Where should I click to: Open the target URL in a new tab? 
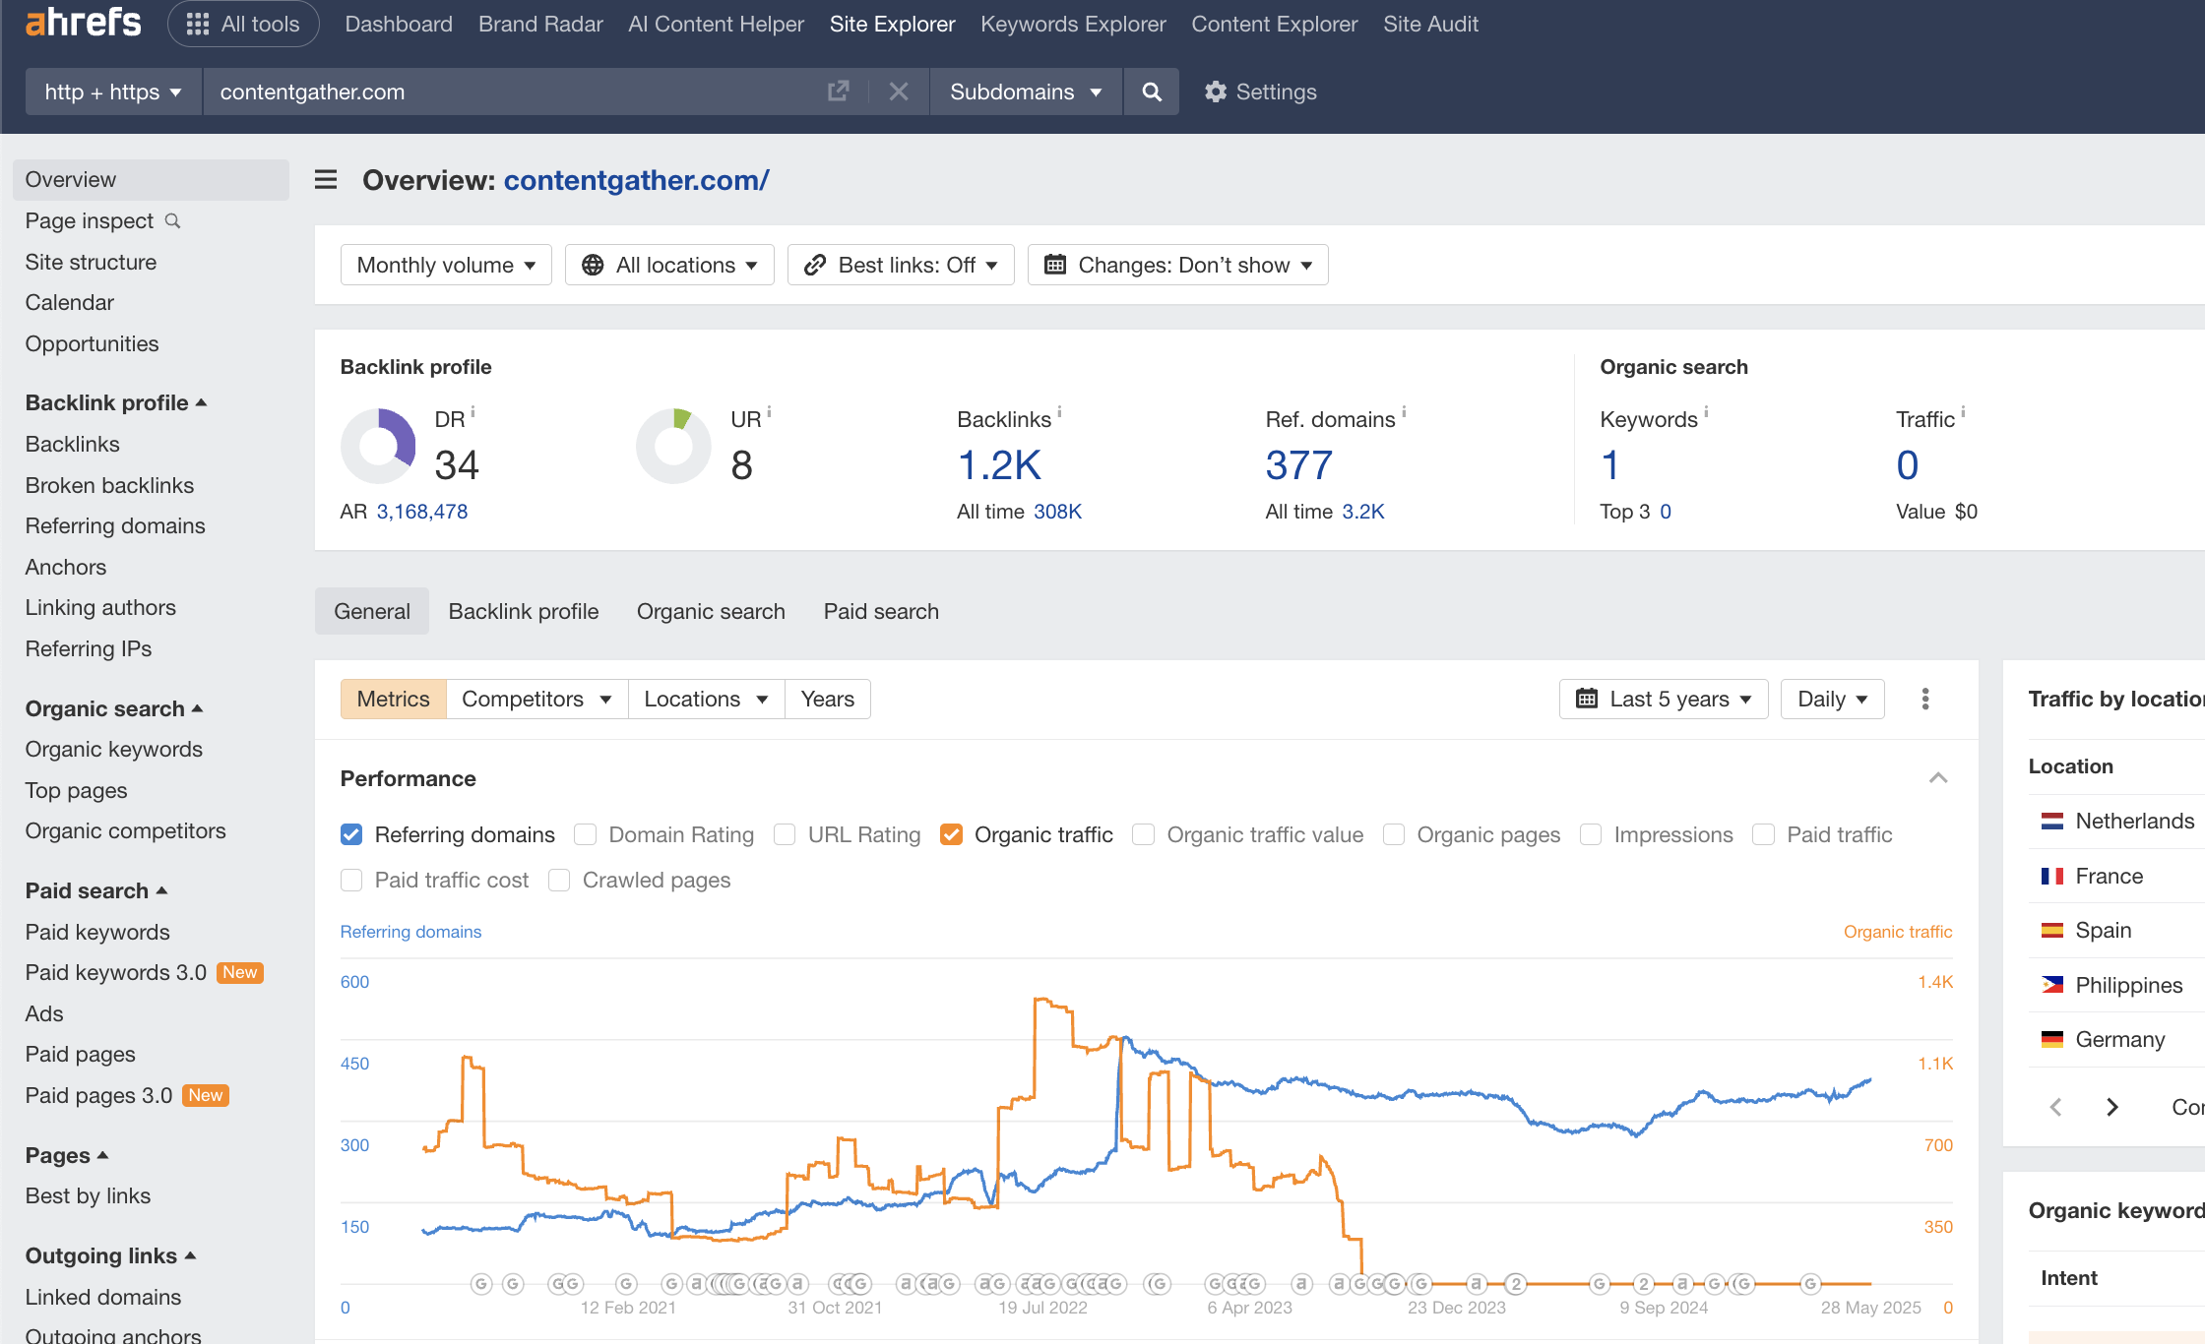838,92
